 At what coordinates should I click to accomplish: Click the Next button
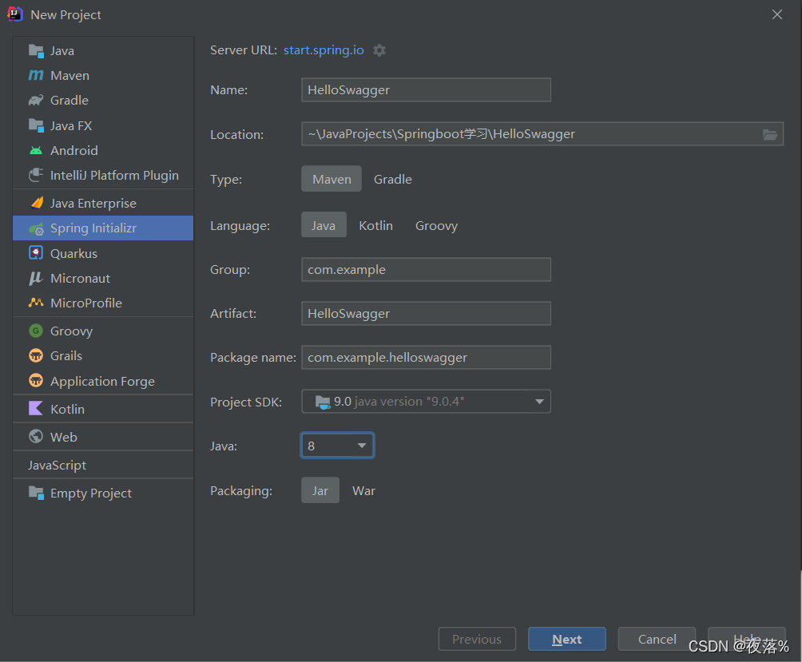pos(566,639)
